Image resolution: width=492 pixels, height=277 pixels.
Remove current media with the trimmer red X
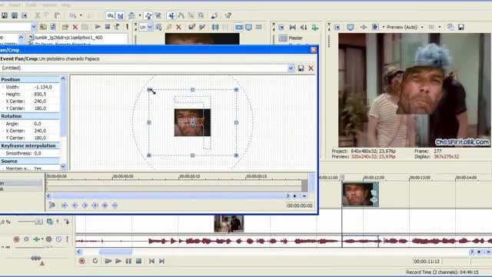point(178,28)
